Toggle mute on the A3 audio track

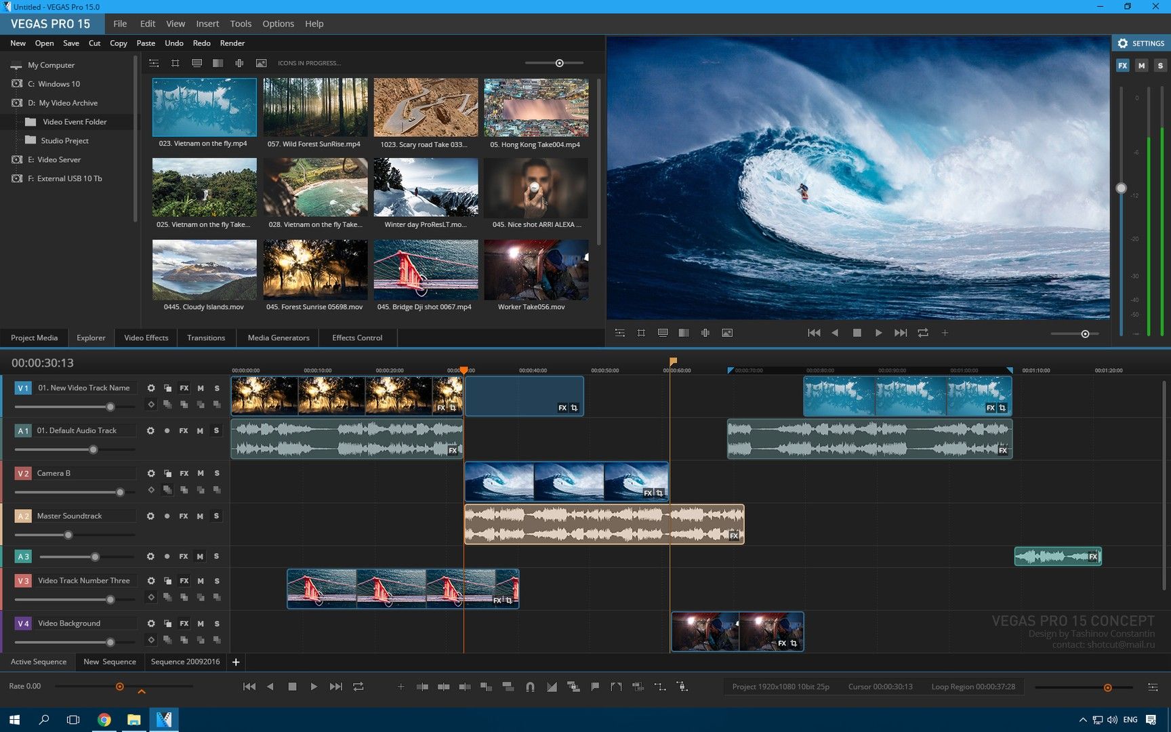coord(200,556)
